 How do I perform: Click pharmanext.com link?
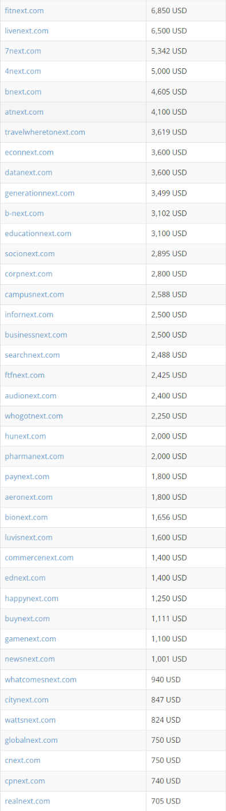34,456
